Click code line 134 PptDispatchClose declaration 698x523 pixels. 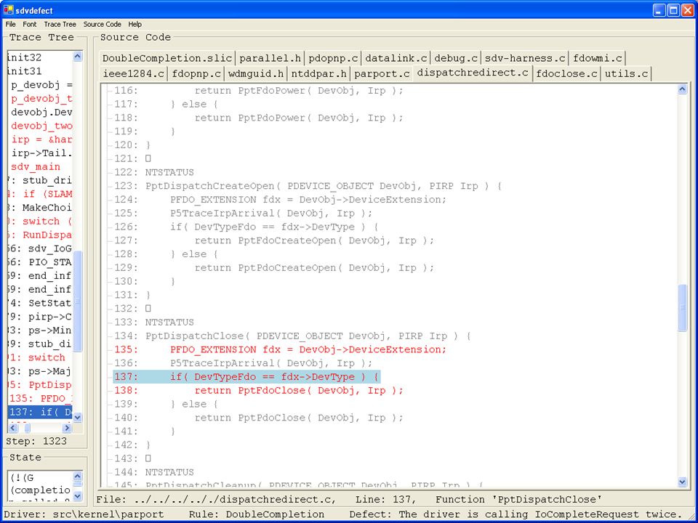pos(292,336)
